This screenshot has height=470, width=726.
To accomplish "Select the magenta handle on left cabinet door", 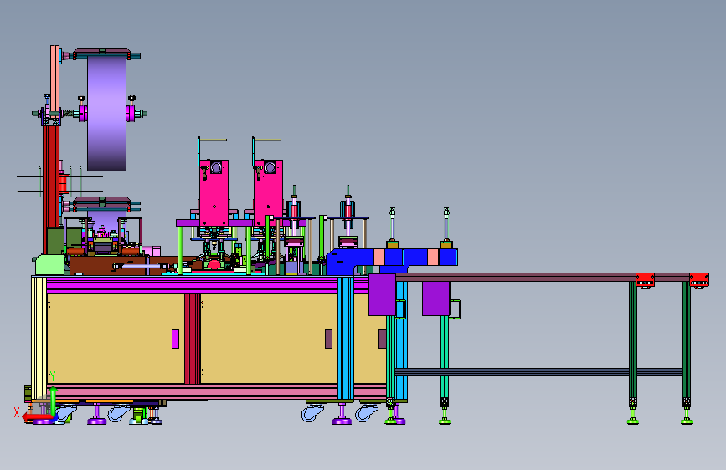I will (x=176, y=339).
